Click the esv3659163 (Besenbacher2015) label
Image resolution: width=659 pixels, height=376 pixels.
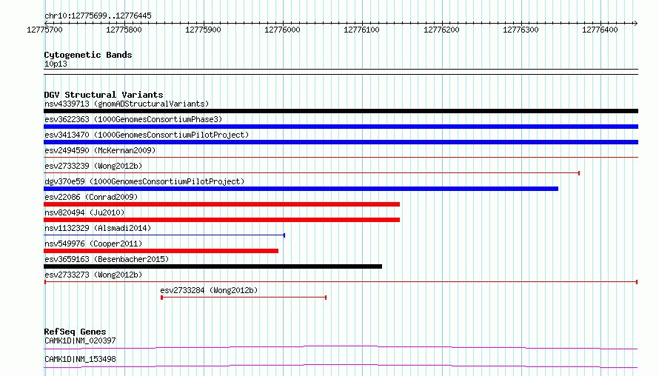pos(107,259)
